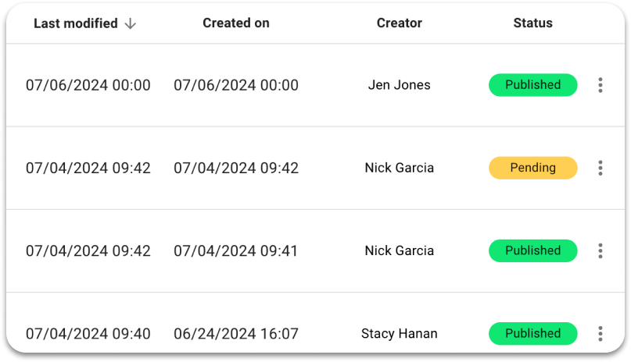
Task: Select the Jen Jones creator name
Action: (400, 85)
